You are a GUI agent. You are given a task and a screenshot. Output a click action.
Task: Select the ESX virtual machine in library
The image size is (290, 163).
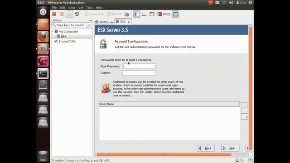coord(63,36)
